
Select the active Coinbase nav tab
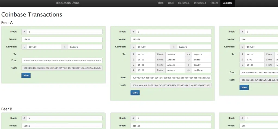click(228, 3)
